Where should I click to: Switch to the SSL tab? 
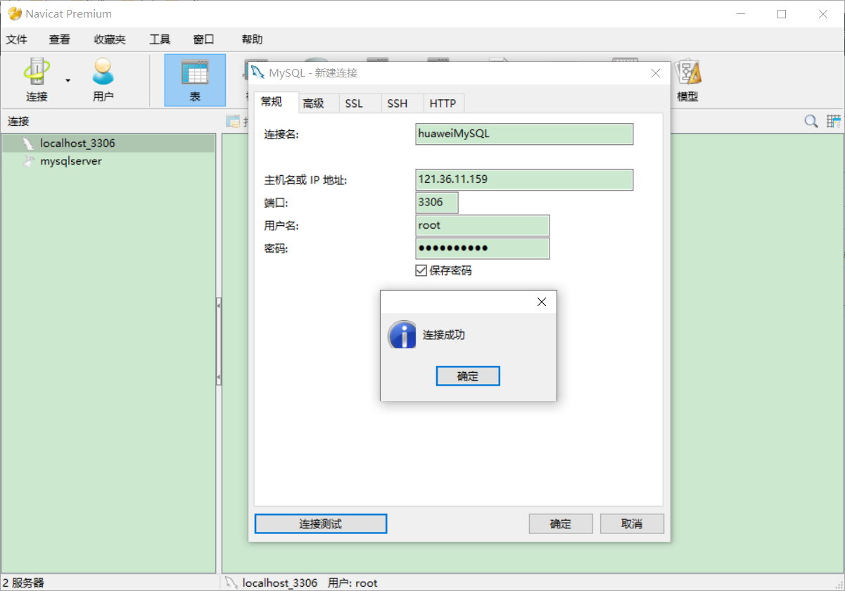[x=360, y=103]
